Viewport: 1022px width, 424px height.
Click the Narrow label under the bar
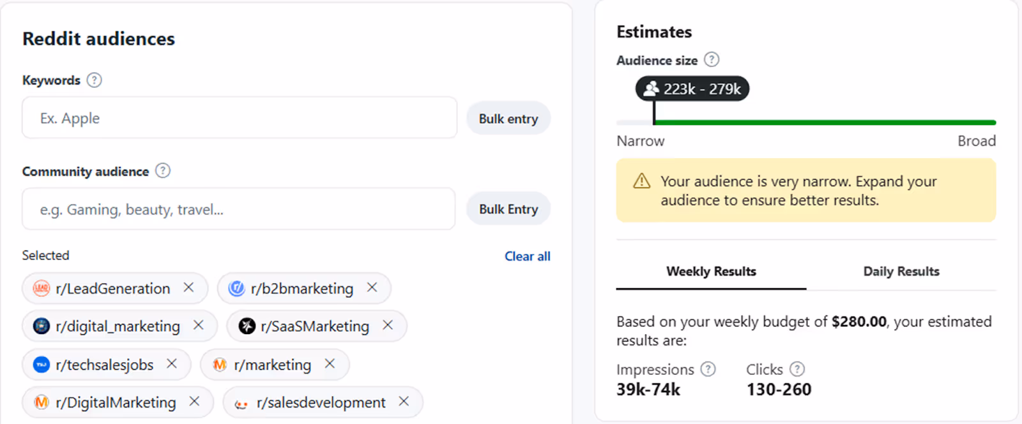point(641,141)
